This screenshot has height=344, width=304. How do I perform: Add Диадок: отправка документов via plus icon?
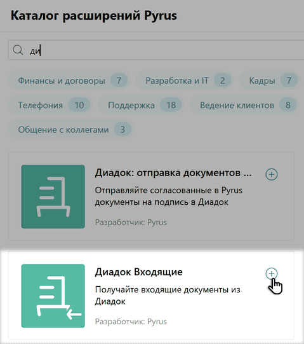(x=272, y=174)
